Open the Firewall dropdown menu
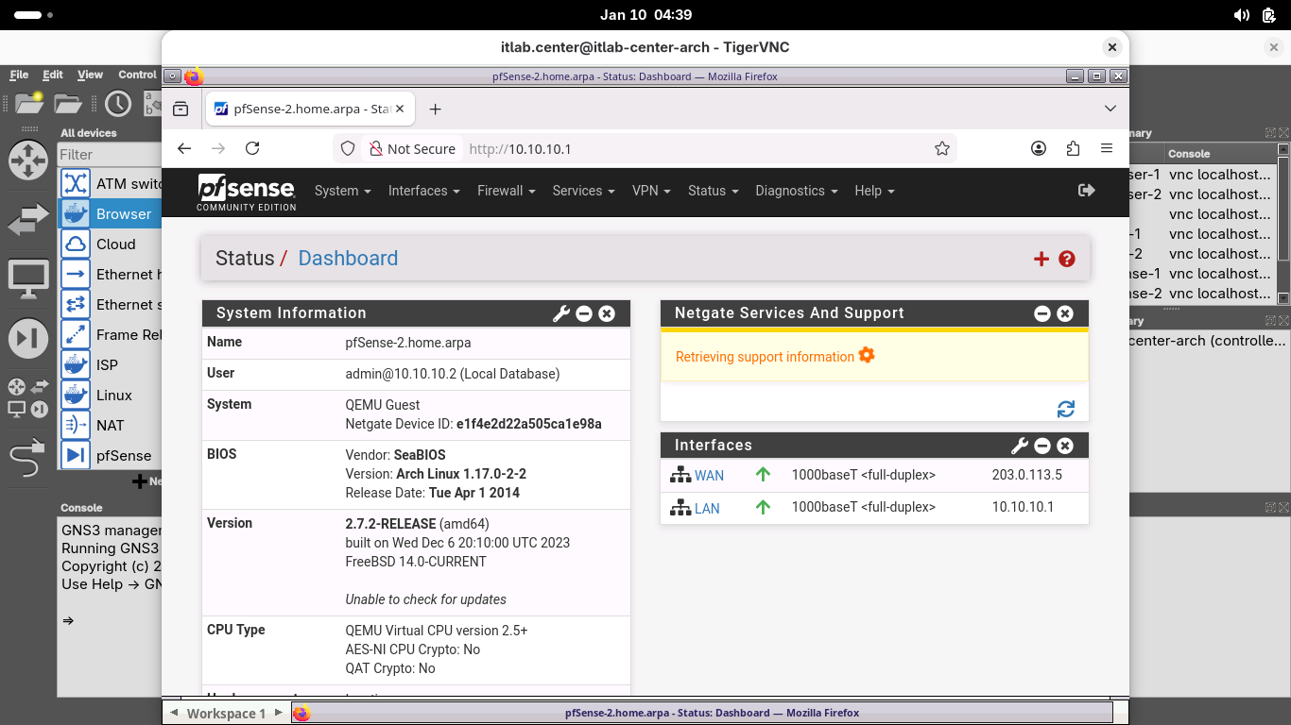The image size is (1291, 725). click(x=506, y=191)
